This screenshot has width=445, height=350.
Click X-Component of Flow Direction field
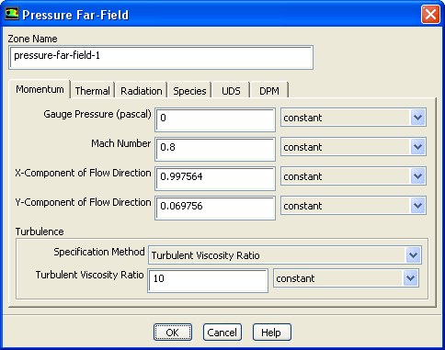(x=215, y=178)
